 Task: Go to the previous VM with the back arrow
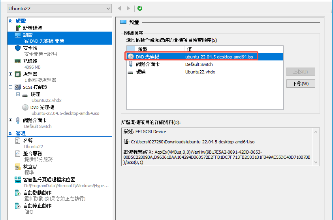[x=119, y=9]
